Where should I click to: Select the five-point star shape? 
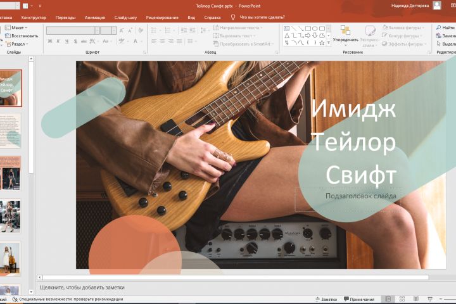pos(322,43)
